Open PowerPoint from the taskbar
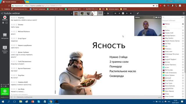The image size is (186, 104). [x=33, y=101]
